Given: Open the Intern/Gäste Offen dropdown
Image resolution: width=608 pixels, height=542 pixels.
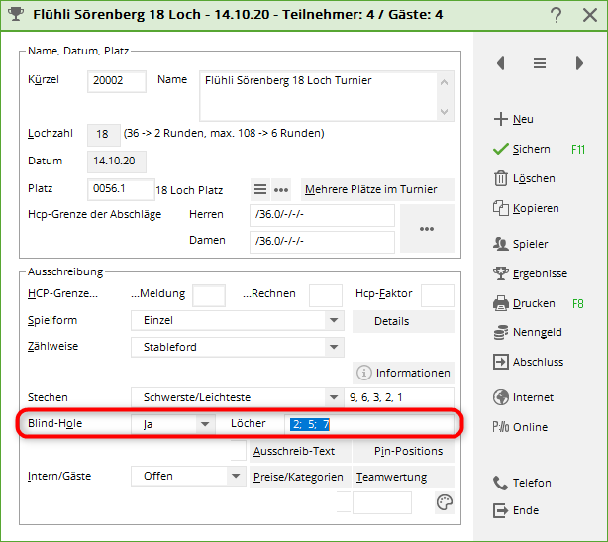Looking at the screenshot, I should coord(236,476).
